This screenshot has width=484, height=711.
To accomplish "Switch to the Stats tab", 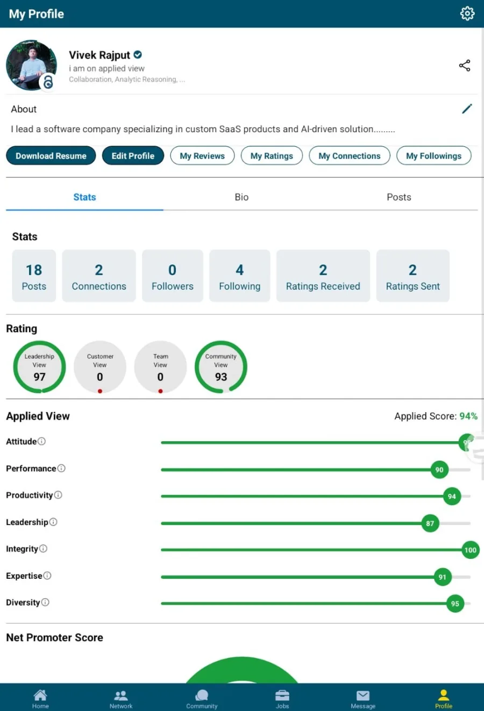I will [84, 197].
